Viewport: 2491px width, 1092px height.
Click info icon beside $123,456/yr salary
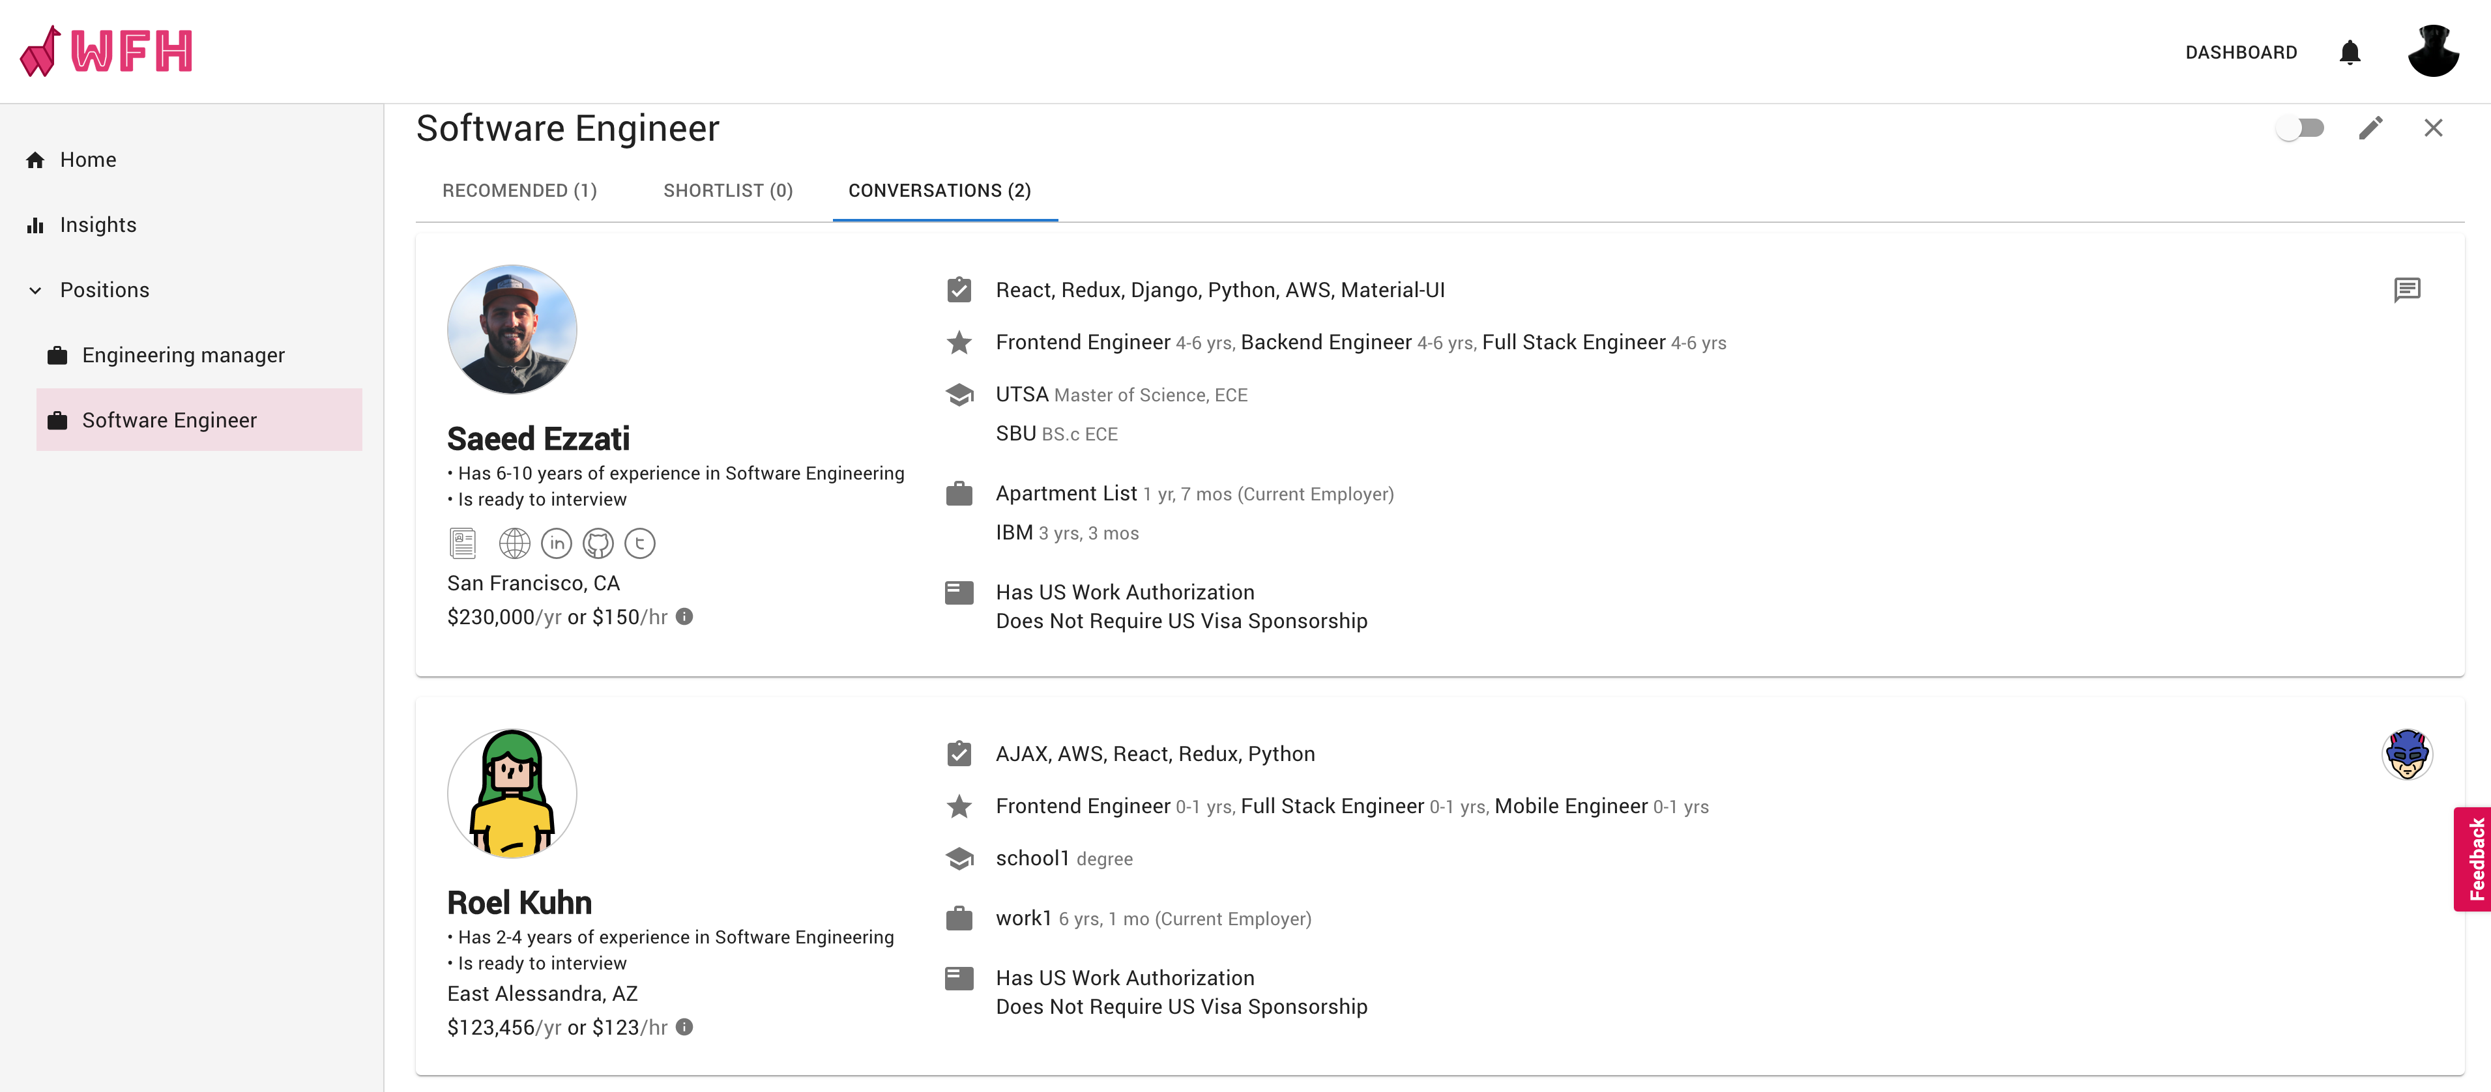684,1027
